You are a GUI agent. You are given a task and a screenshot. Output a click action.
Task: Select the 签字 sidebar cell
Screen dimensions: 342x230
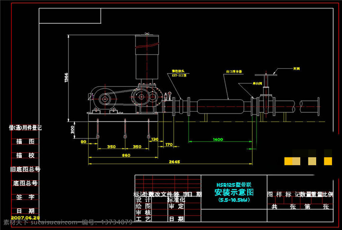(x=25, y=197)
